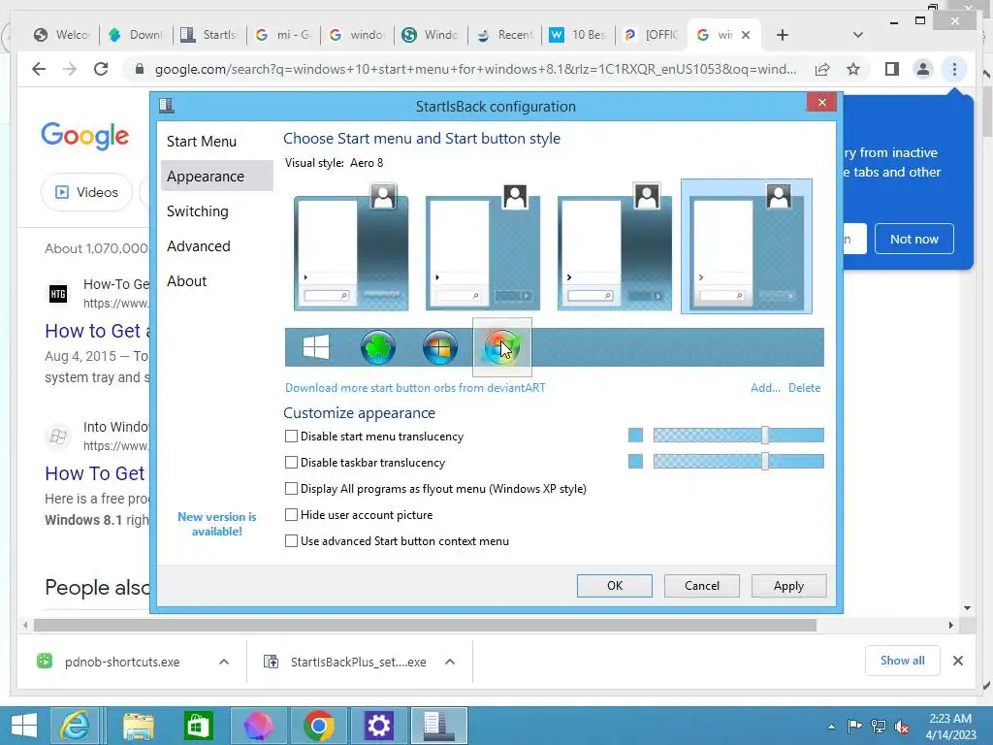The width and height of the screenshot is (993, 745).
Task: Open the tab search dropdown chevron
Action: point(857,35)
